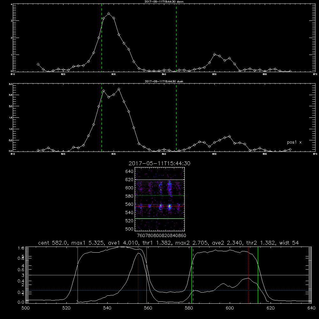Click the "540" y-axis label beside the spectrogram
The width and height of the screenshot is (319, 319).
coord(130,212)
